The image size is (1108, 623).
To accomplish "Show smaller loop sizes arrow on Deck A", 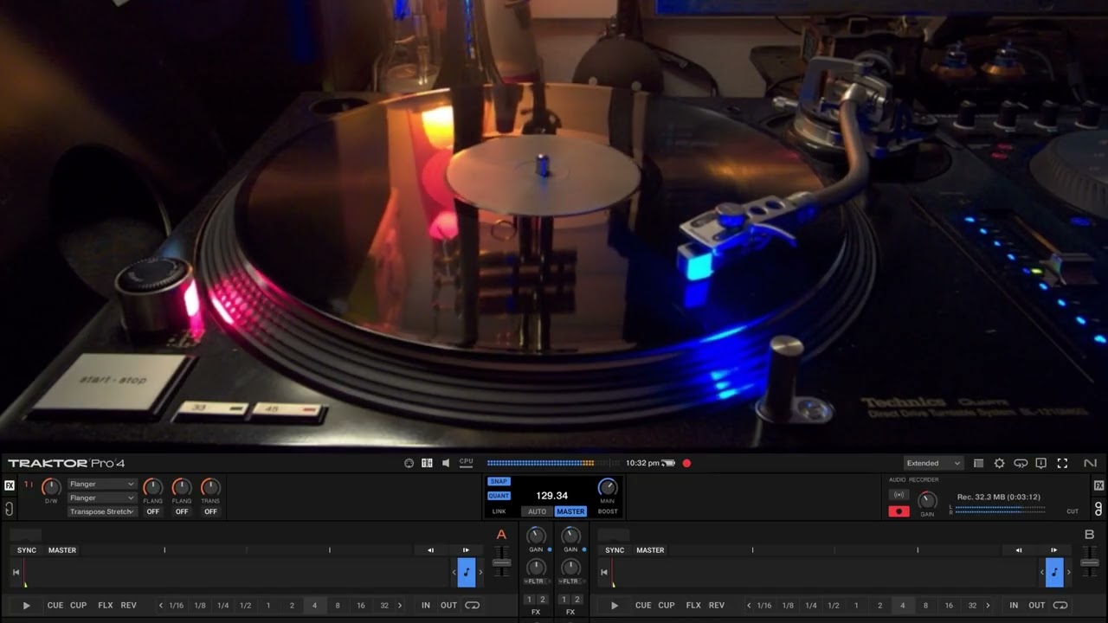I will 161,606.
